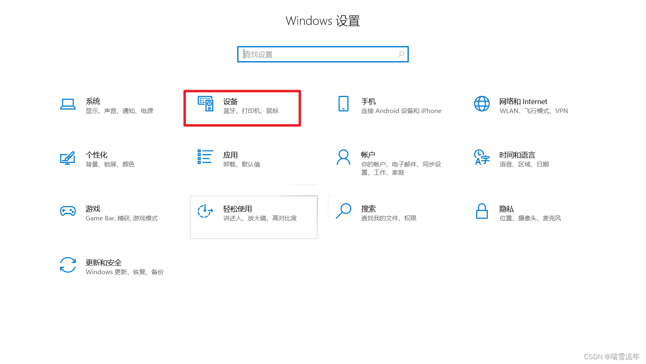Image resolution: width=646 pixels, height=364 pixels.
Task: Open the 搜索 category title
Action: click(368, 209)
